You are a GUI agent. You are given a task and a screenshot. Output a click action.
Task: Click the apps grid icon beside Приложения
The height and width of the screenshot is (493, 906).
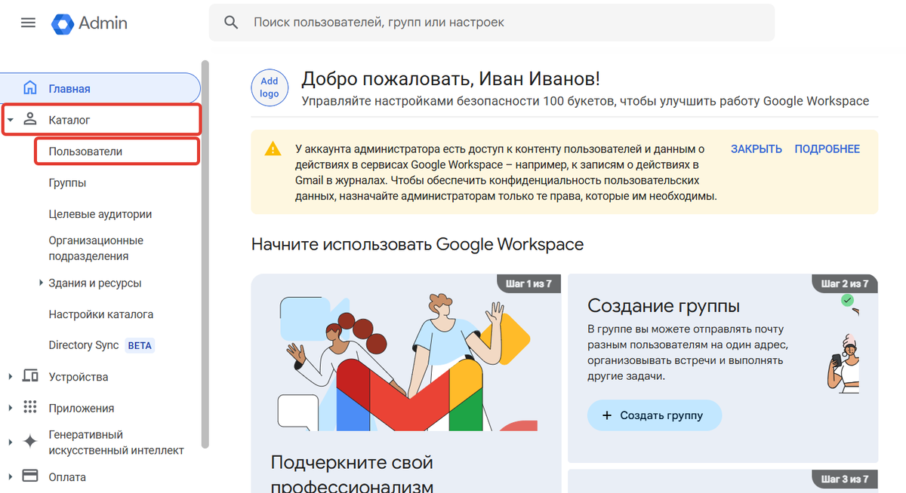[30, 407]
